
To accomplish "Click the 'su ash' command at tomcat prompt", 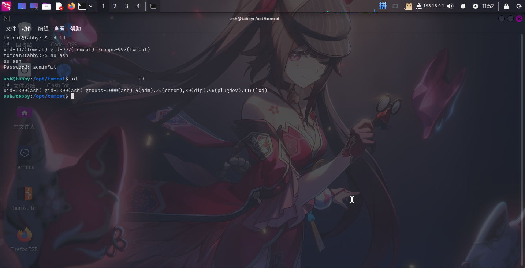I will [x=59, y=55].
